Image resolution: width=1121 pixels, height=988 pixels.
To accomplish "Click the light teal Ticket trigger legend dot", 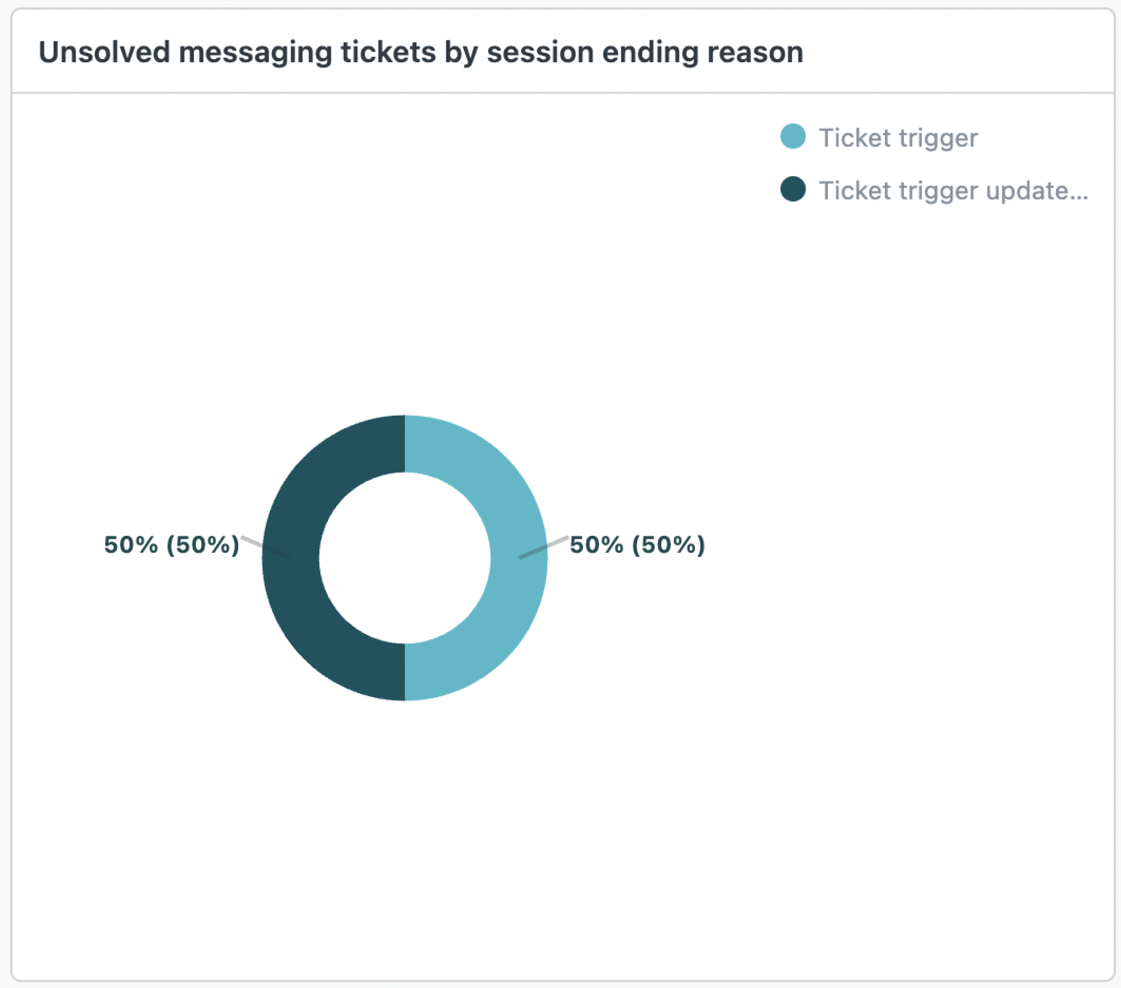I will pos(793,137).
